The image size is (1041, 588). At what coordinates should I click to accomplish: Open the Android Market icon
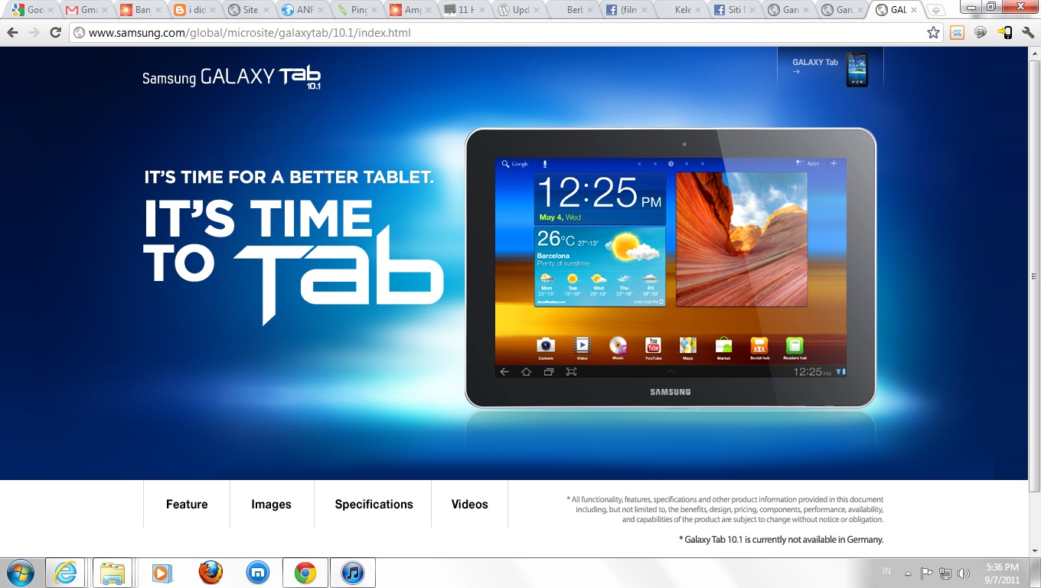click(x=723, y=346)
